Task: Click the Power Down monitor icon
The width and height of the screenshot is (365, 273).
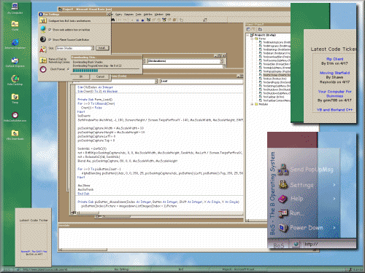Action: [x=283, y=228]
